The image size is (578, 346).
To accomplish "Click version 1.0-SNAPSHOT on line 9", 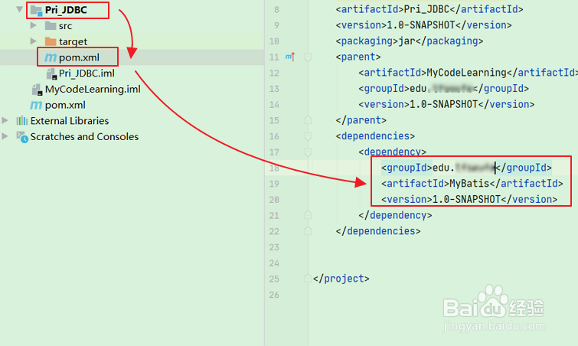I will (421, 25).
